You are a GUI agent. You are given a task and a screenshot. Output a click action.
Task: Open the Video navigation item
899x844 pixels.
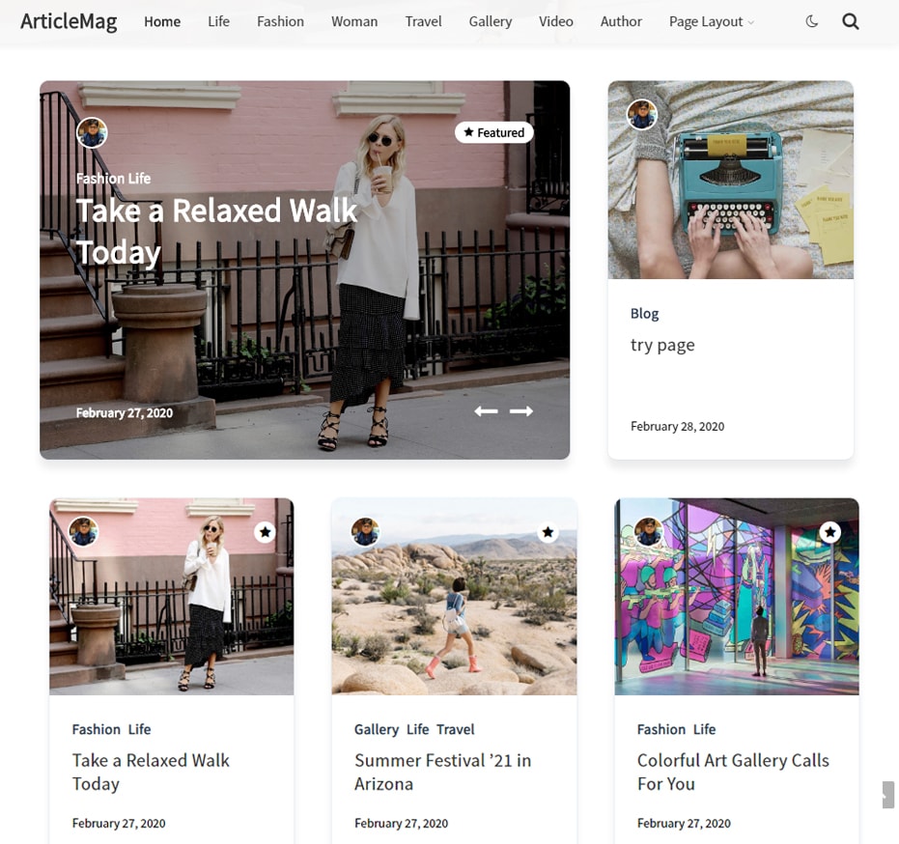(x=555, y=22)
